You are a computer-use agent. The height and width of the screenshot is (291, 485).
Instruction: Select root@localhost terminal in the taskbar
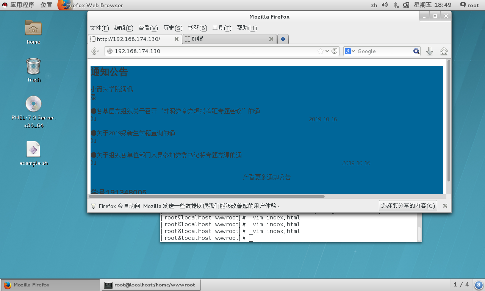[151, 285]
